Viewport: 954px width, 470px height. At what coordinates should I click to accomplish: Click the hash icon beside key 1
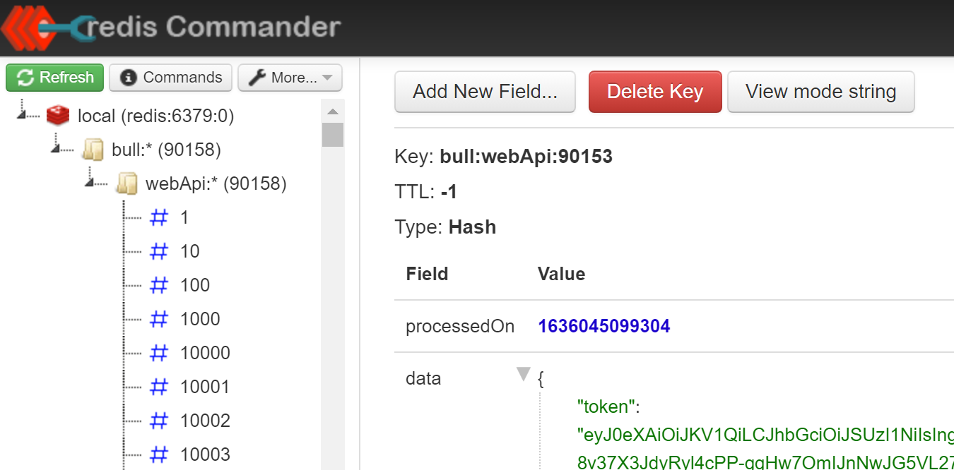pos(160,217)
